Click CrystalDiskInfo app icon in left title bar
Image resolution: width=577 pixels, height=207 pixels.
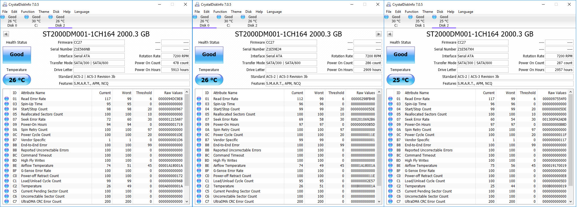coord(5,4)
